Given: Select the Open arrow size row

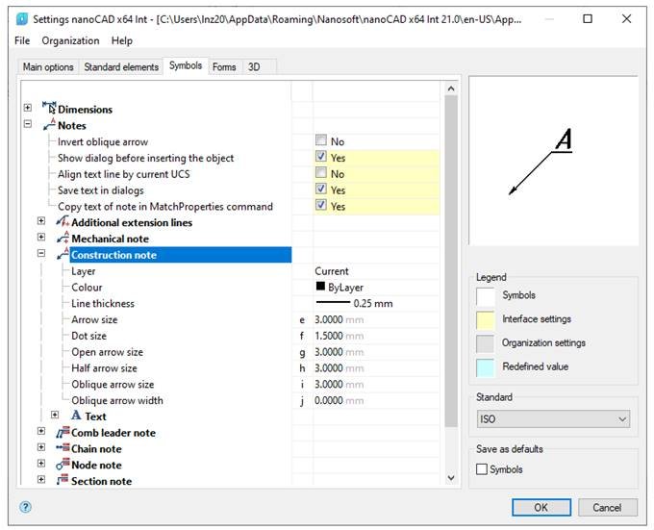Looking at the screenshot, I should (107, 352).
